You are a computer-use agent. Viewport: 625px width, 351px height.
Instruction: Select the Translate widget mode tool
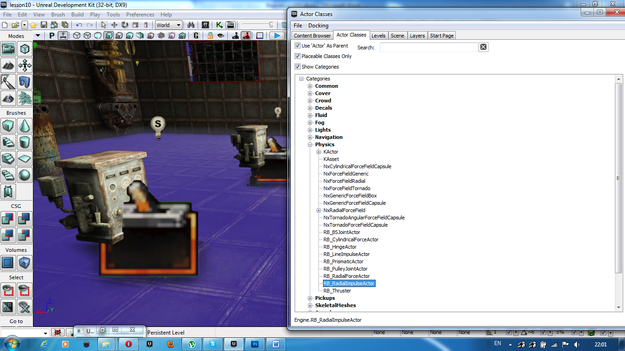114,25
